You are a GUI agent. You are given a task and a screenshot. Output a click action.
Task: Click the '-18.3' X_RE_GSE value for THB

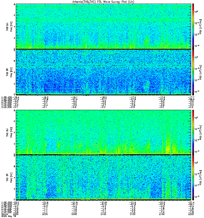(45, 97)
